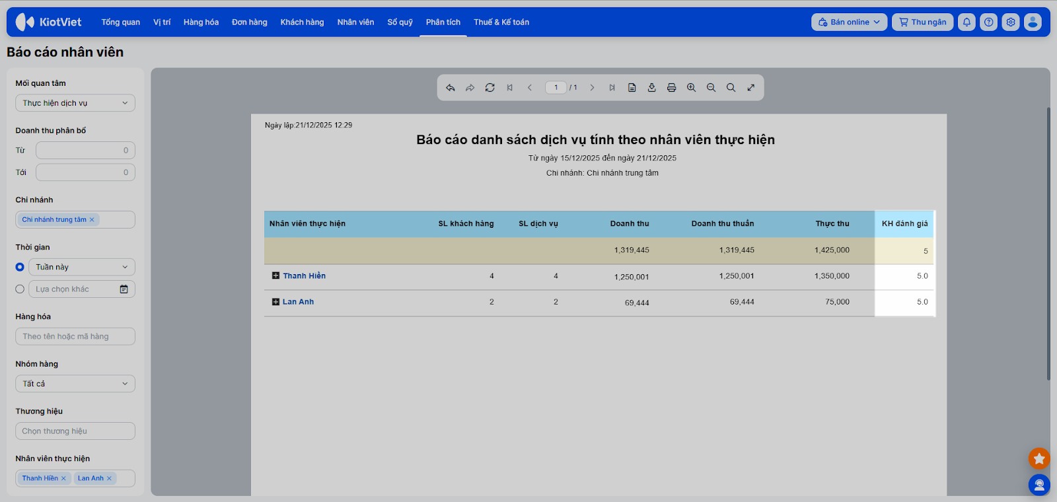Screen dimensions: 1057x502
Task: Open the Hàng hóa menu
Action: pyautogui.click(x=201, y=22)
